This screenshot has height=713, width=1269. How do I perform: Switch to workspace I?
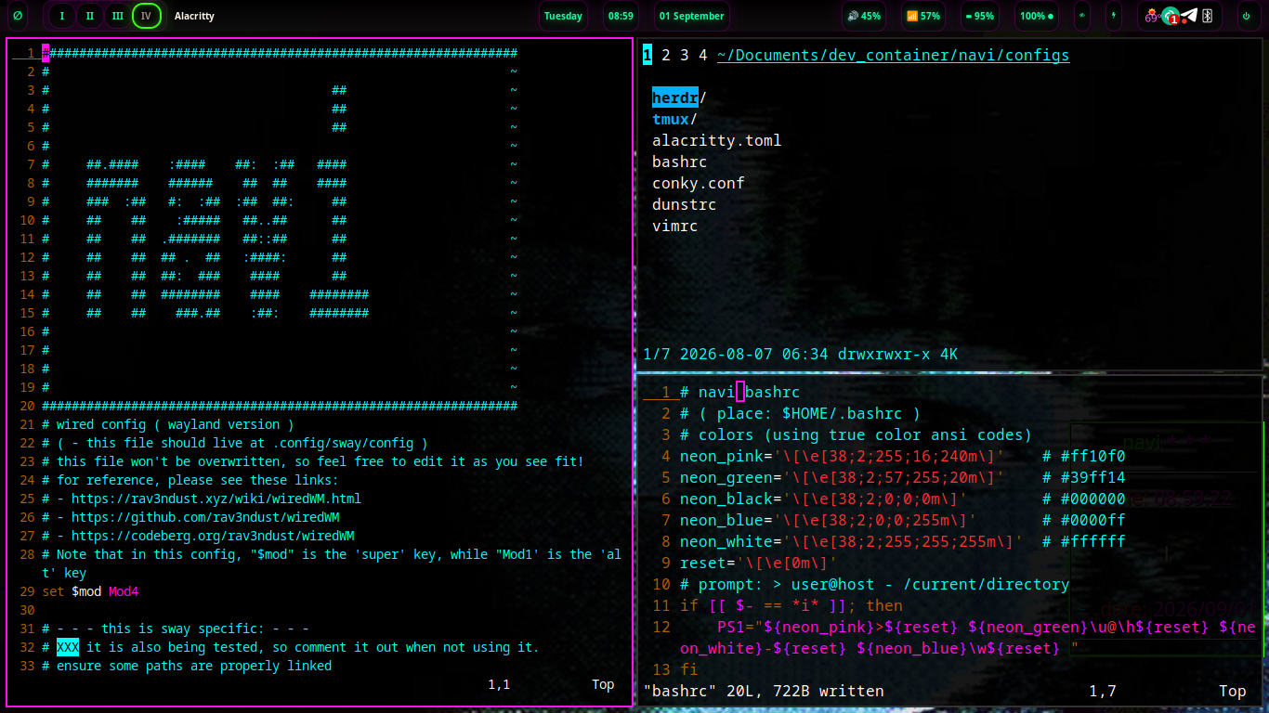pyautogui.click(x=62, y=16)
